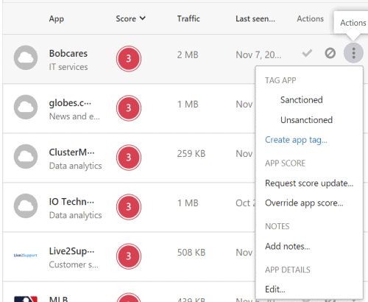The image size is (368, 302).
Task: Click the 259 KB traffic value
Action: [191, 154]
